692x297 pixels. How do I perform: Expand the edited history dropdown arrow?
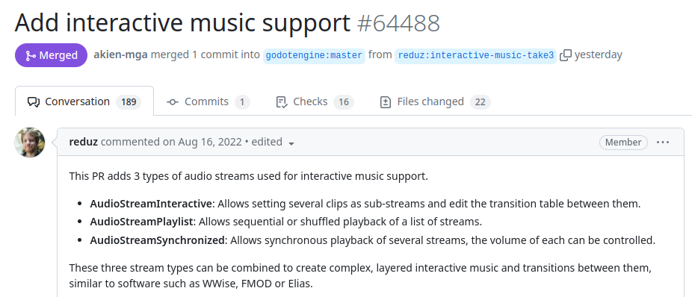pyautogui.click(x=291, y=143)
